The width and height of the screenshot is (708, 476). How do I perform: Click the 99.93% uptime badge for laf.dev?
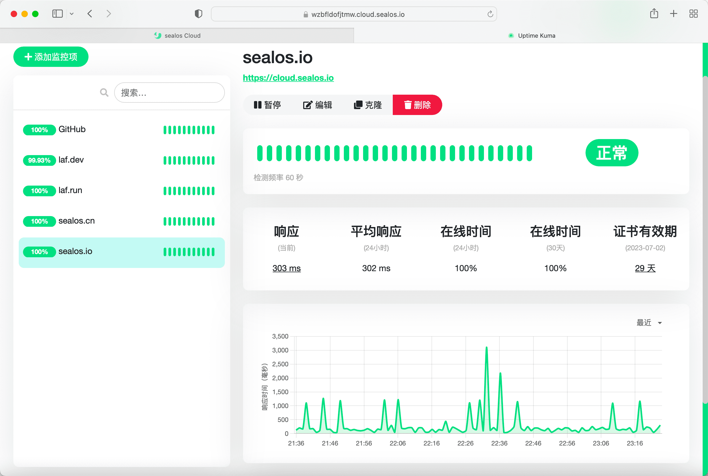coord(40,160)
